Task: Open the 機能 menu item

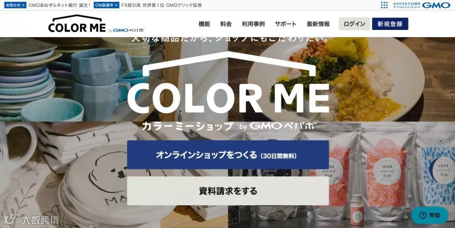Action: pos(204,24)
